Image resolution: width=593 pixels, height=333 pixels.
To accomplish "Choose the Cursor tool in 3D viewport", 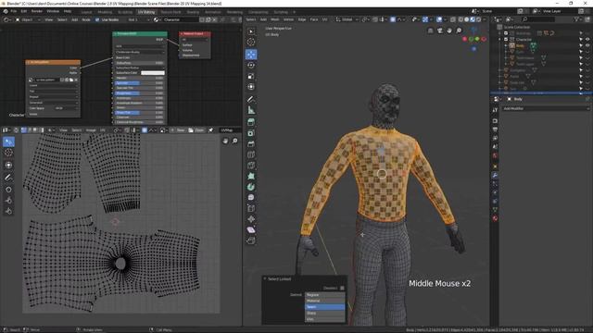I will click(x=251, y=42).
